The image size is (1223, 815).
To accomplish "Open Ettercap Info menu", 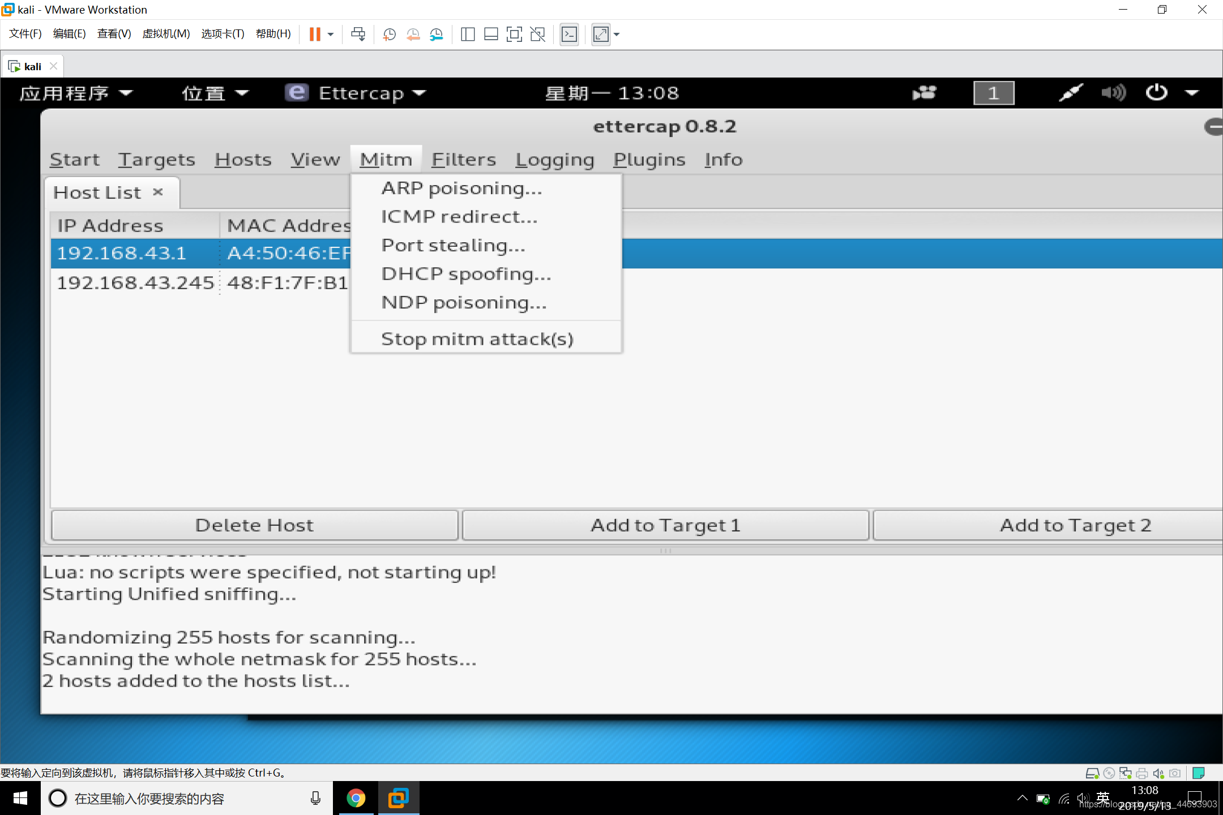I will (724, 160).
